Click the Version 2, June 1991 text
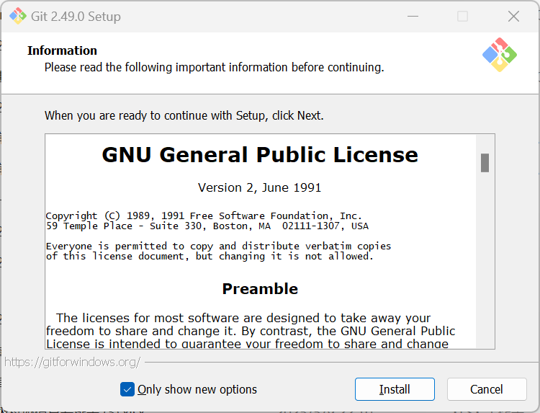Screen dimensions: 540x413 259,187
